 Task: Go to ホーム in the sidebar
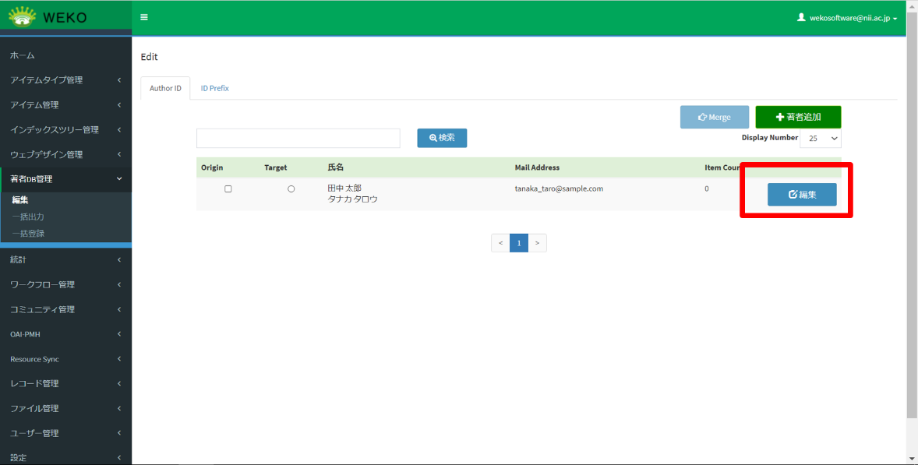(23, 55)
